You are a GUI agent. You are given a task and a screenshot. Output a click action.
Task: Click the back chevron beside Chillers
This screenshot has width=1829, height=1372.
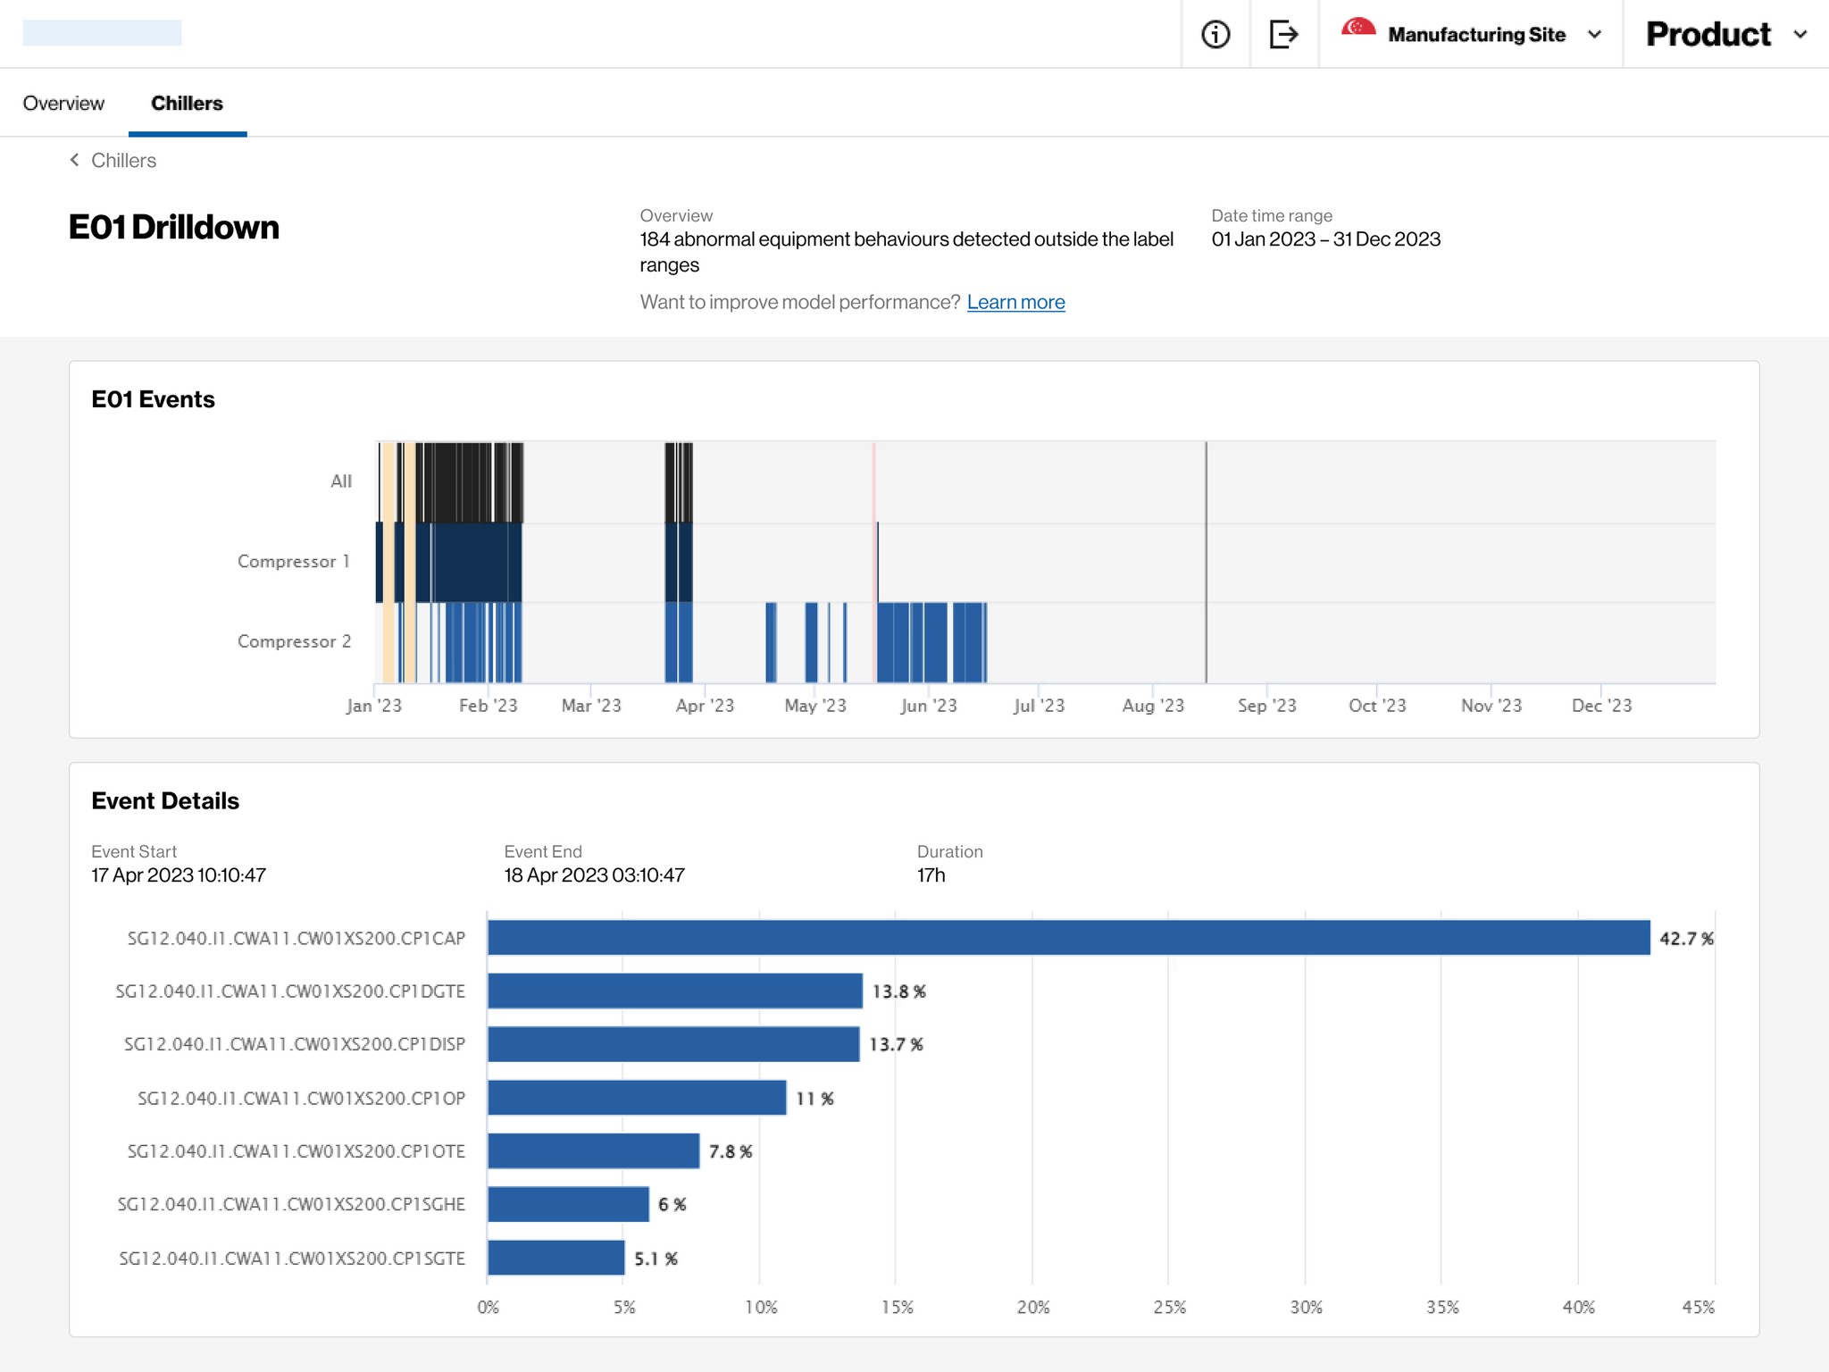pyautogui.click(x=75, y=160)
